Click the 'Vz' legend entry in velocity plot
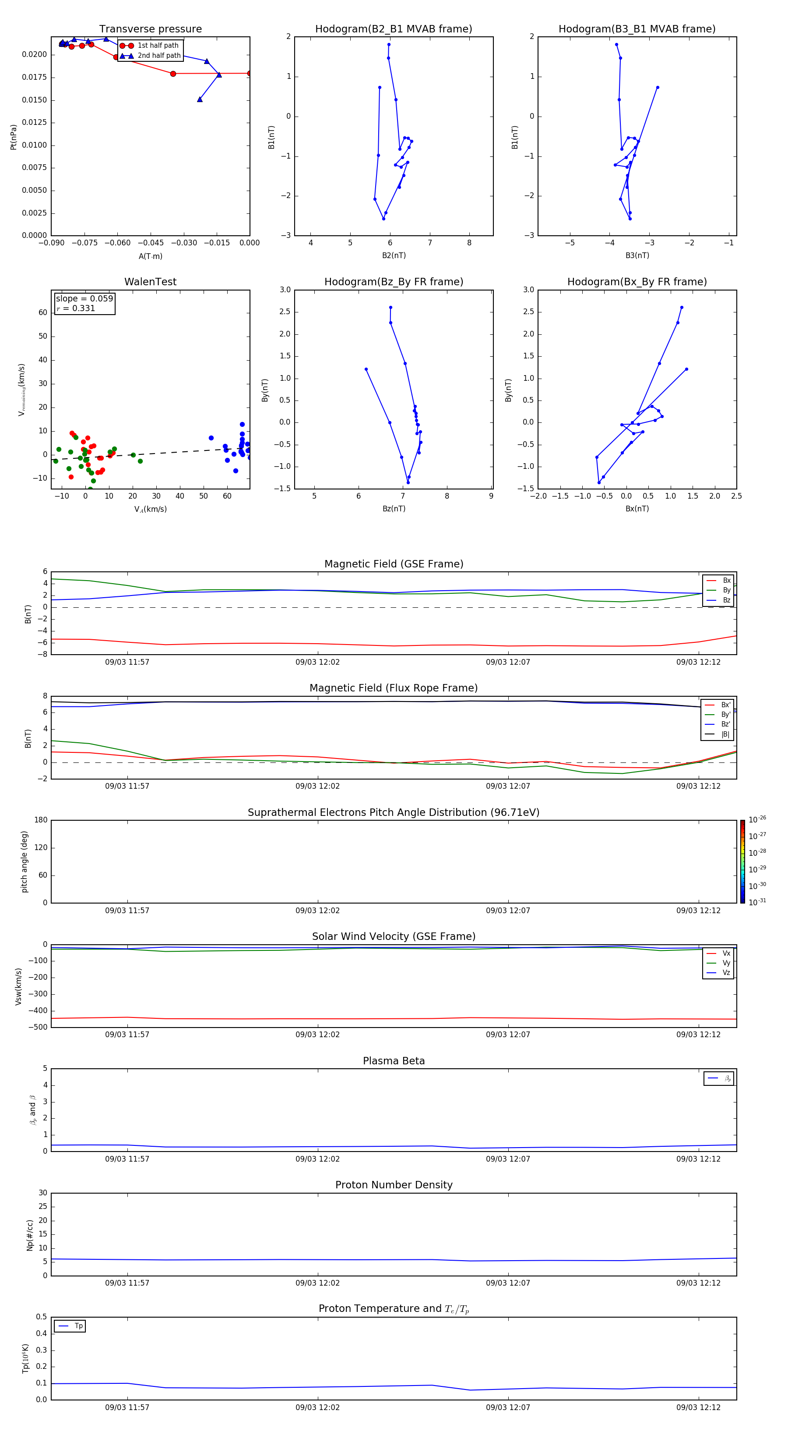The height and width of the screenshot is (1446, 788). tap(718, 973)
